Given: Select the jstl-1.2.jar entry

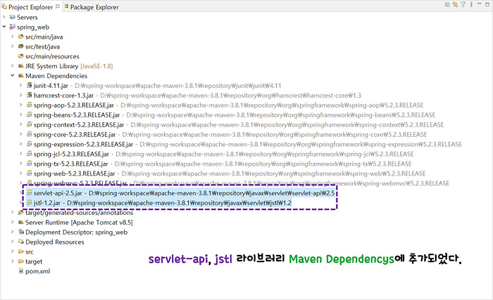Looking at the screenshot, I should (x=162, y=203).
